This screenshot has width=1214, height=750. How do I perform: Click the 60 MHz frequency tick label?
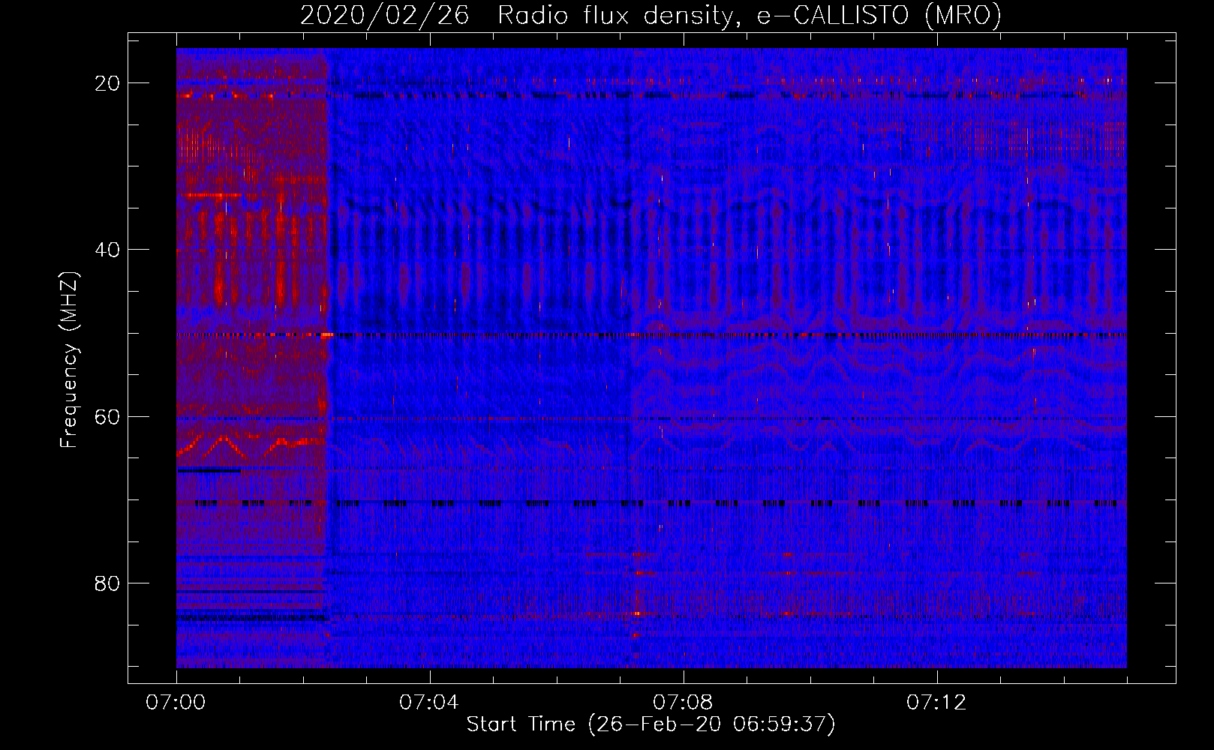pyautogui.click(x=108, y=416)
